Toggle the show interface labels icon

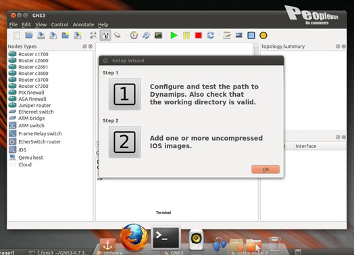point(93,35)
